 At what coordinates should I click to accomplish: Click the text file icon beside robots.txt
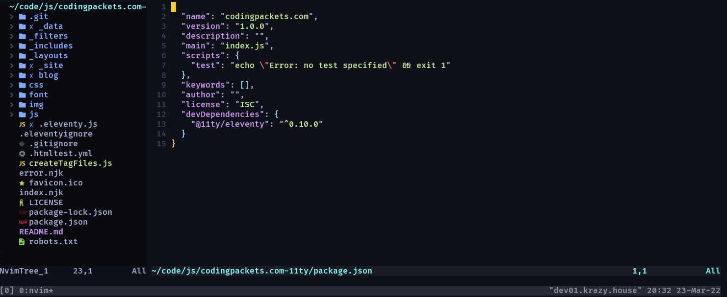(22, 242)
